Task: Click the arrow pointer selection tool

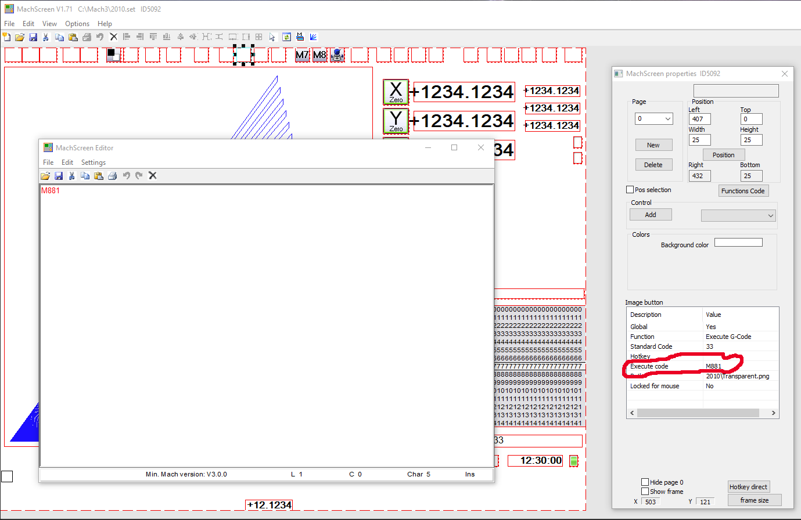Action: pos(272,37)
